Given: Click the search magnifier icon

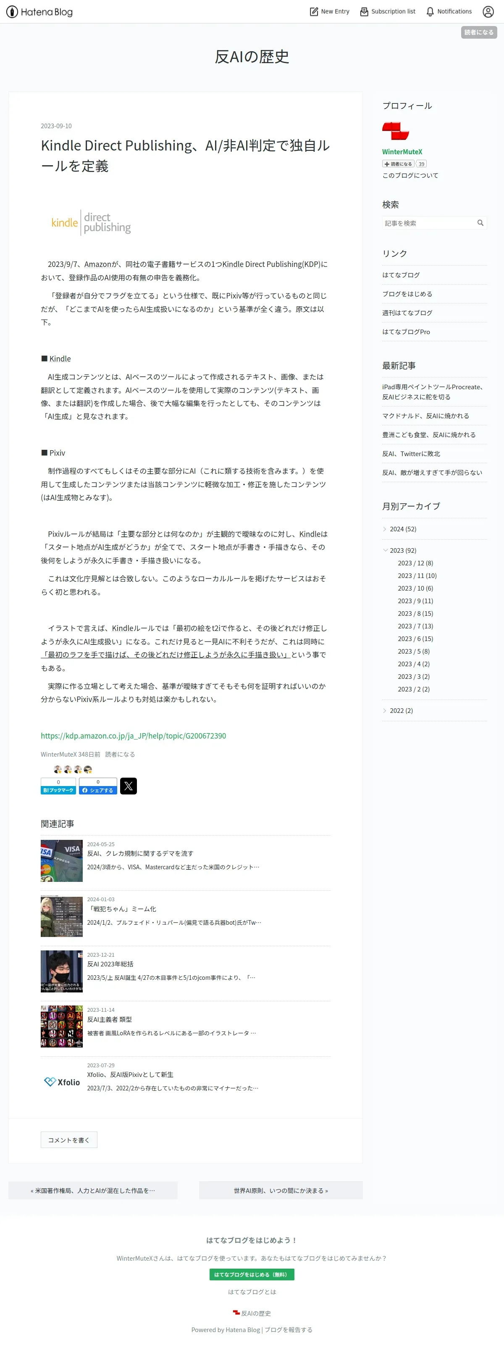Looking at the screenshot, I should click(480, 223).
